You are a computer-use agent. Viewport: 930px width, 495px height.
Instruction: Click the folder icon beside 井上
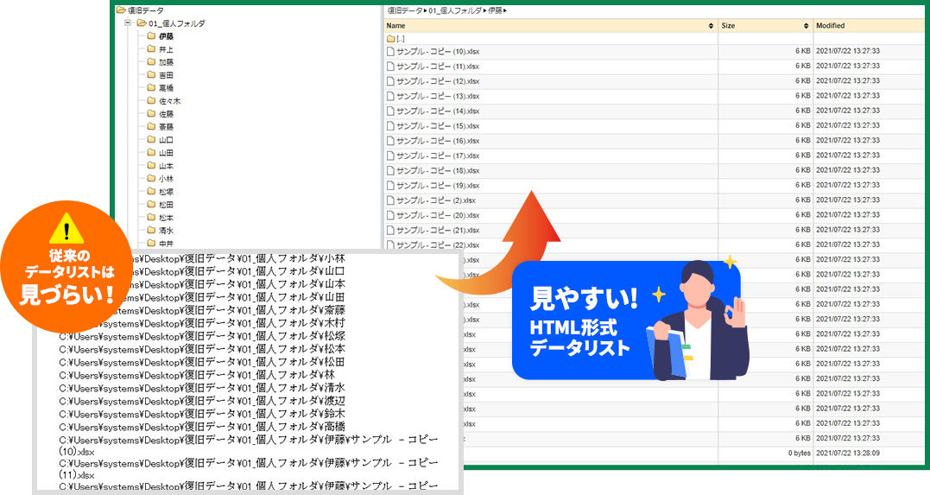[151, 50]
